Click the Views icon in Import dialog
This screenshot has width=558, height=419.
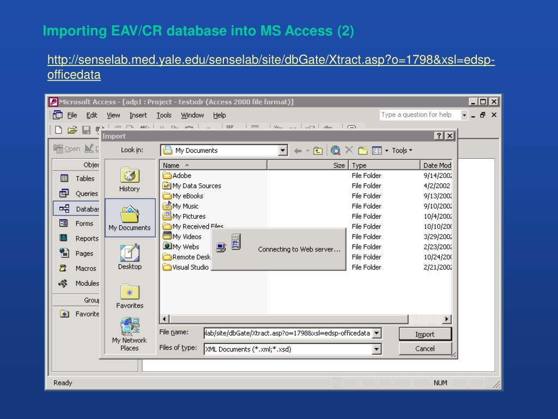(x=377, y=151)
